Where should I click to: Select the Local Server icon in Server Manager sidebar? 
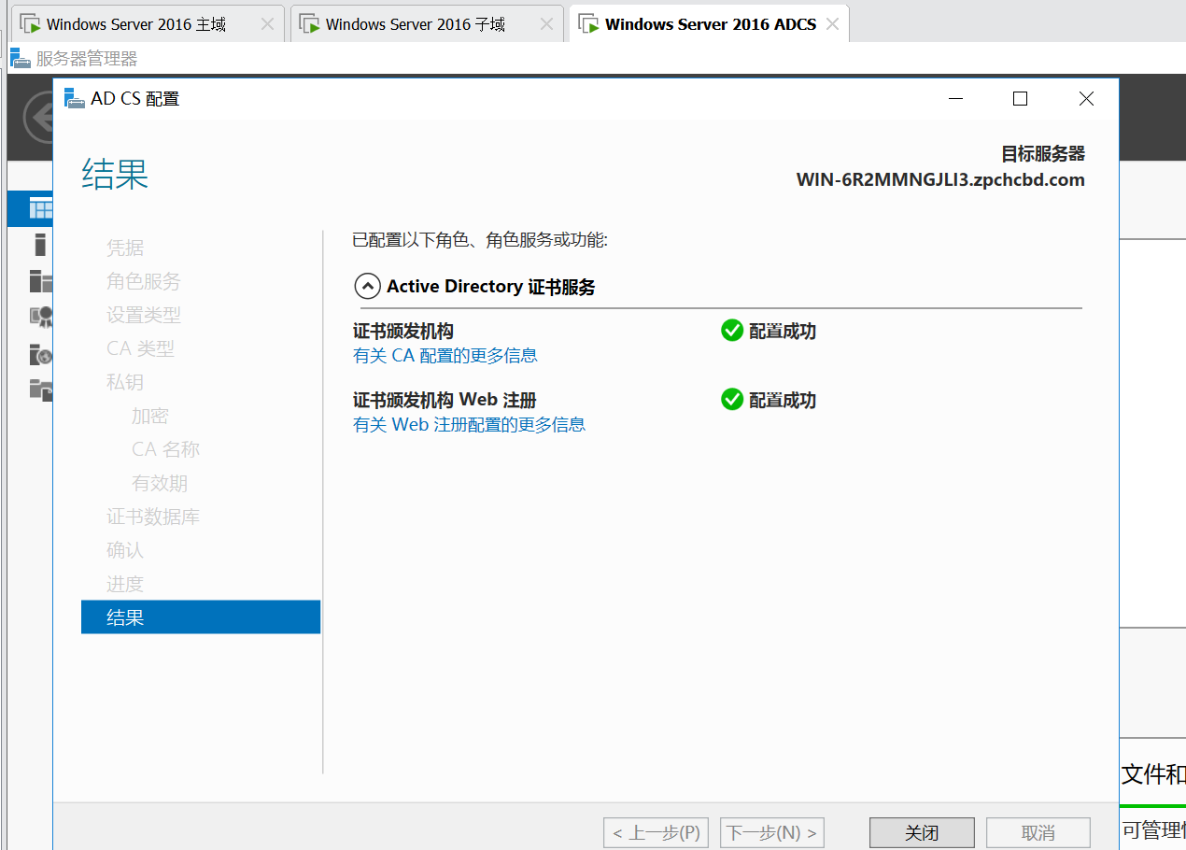pos(40,245)
